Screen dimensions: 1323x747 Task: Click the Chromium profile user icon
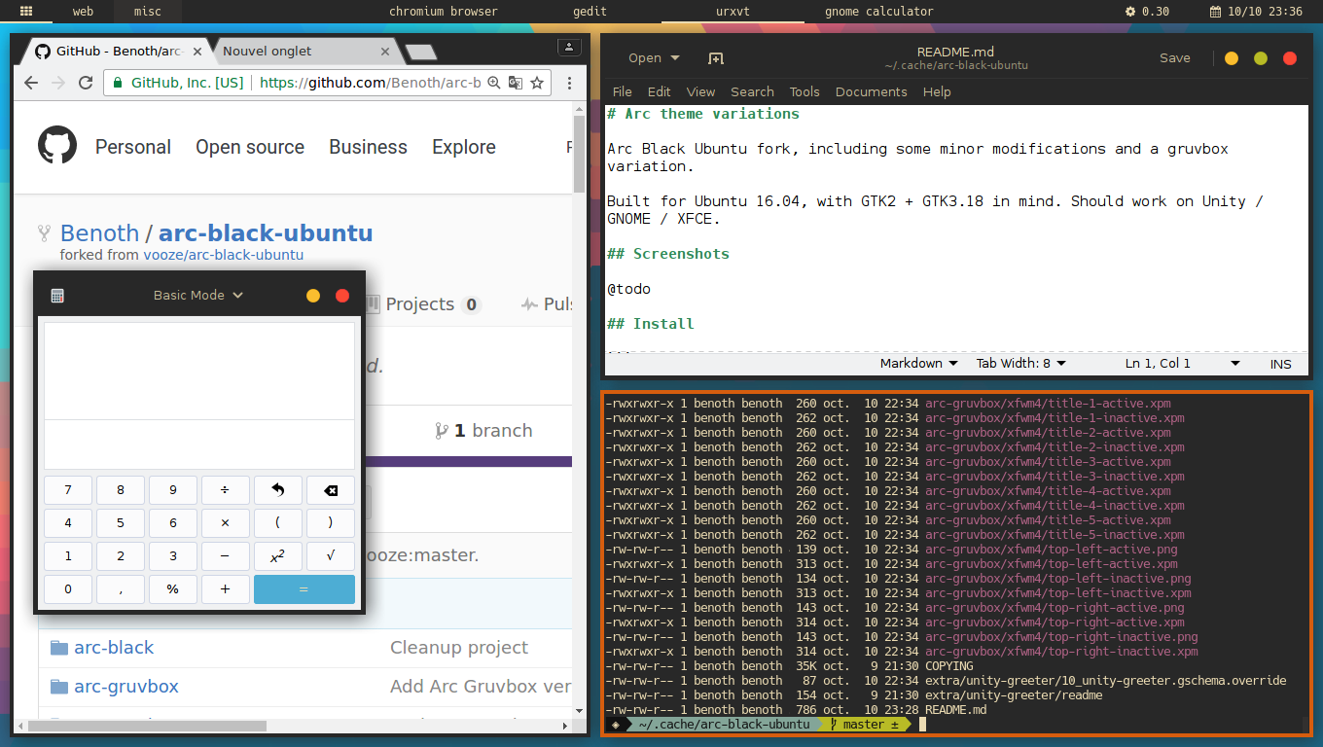[x=569, y=46]
